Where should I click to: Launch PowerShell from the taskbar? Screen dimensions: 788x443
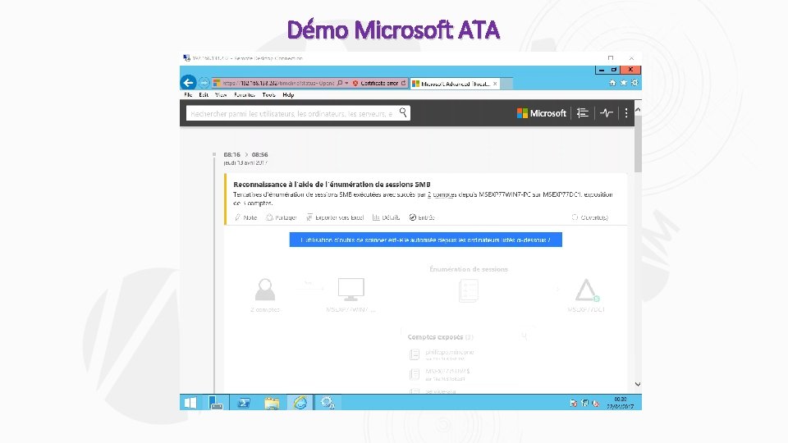click(244, 402)
